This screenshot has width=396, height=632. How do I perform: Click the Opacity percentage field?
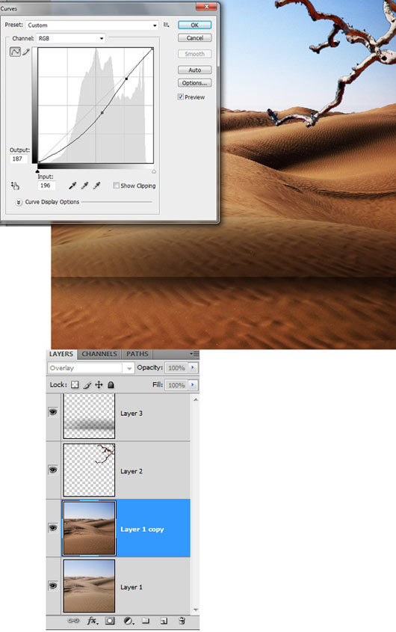176,368
